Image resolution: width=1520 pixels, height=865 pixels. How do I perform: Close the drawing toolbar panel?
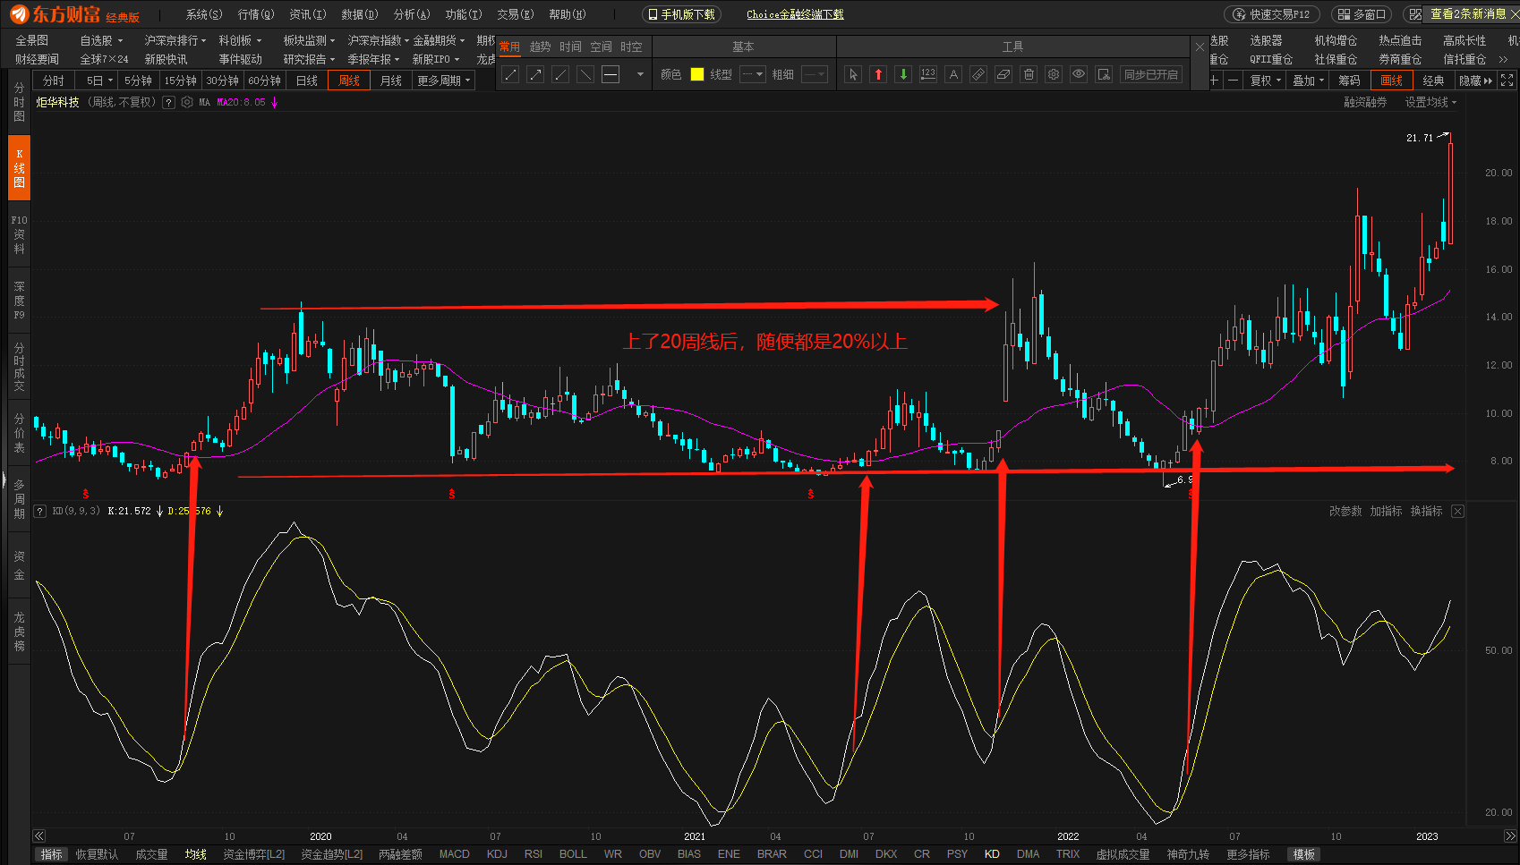[1200, 47]
